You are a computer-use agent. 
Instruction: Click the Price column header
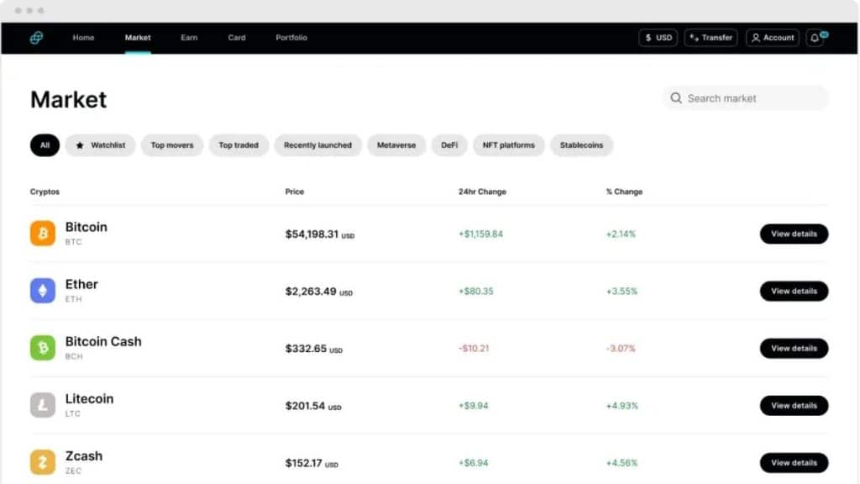tap(295, 192)
